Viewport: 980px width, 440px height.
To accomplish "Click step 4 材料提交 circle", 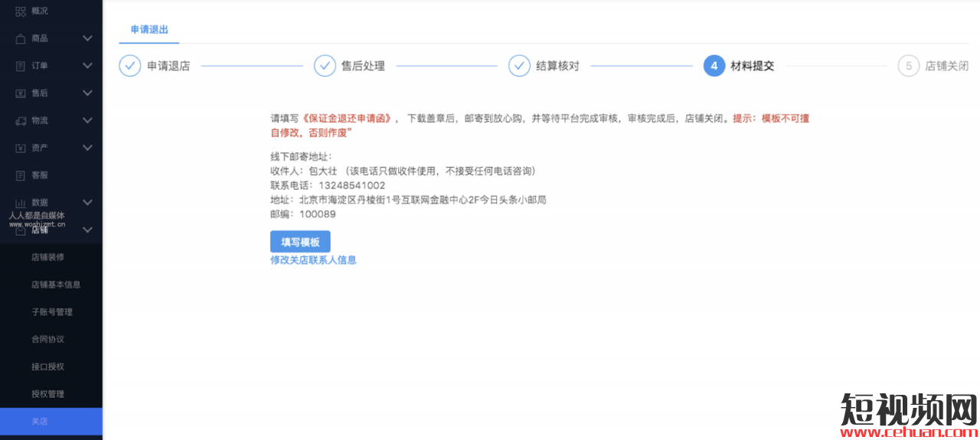I will point(714,66).
